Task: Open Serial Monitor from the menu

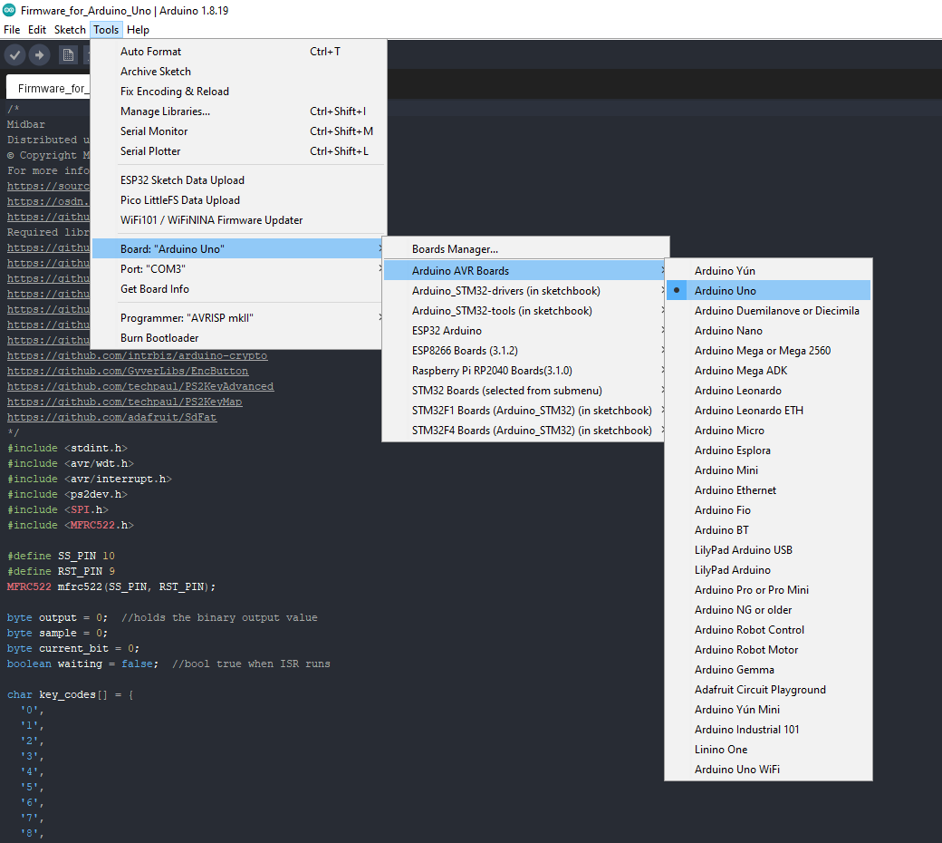Action: (x=154, y=131)
